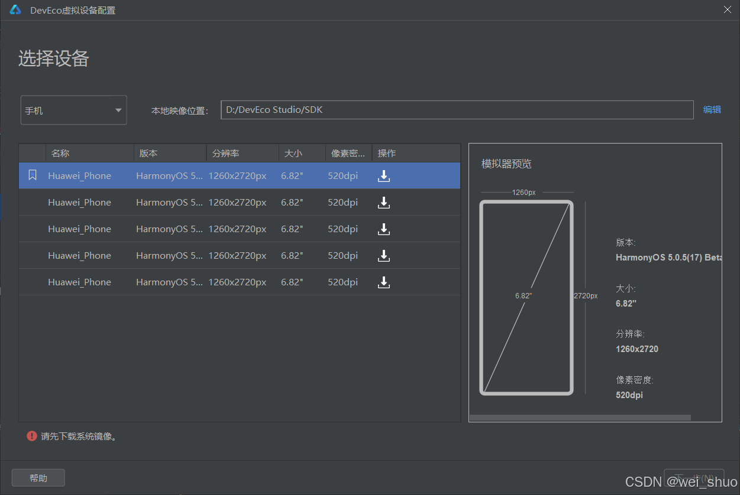
Task: Click the bookmark icon on the highlighted row
Action: pyautogui.click(x=33, y=175)
